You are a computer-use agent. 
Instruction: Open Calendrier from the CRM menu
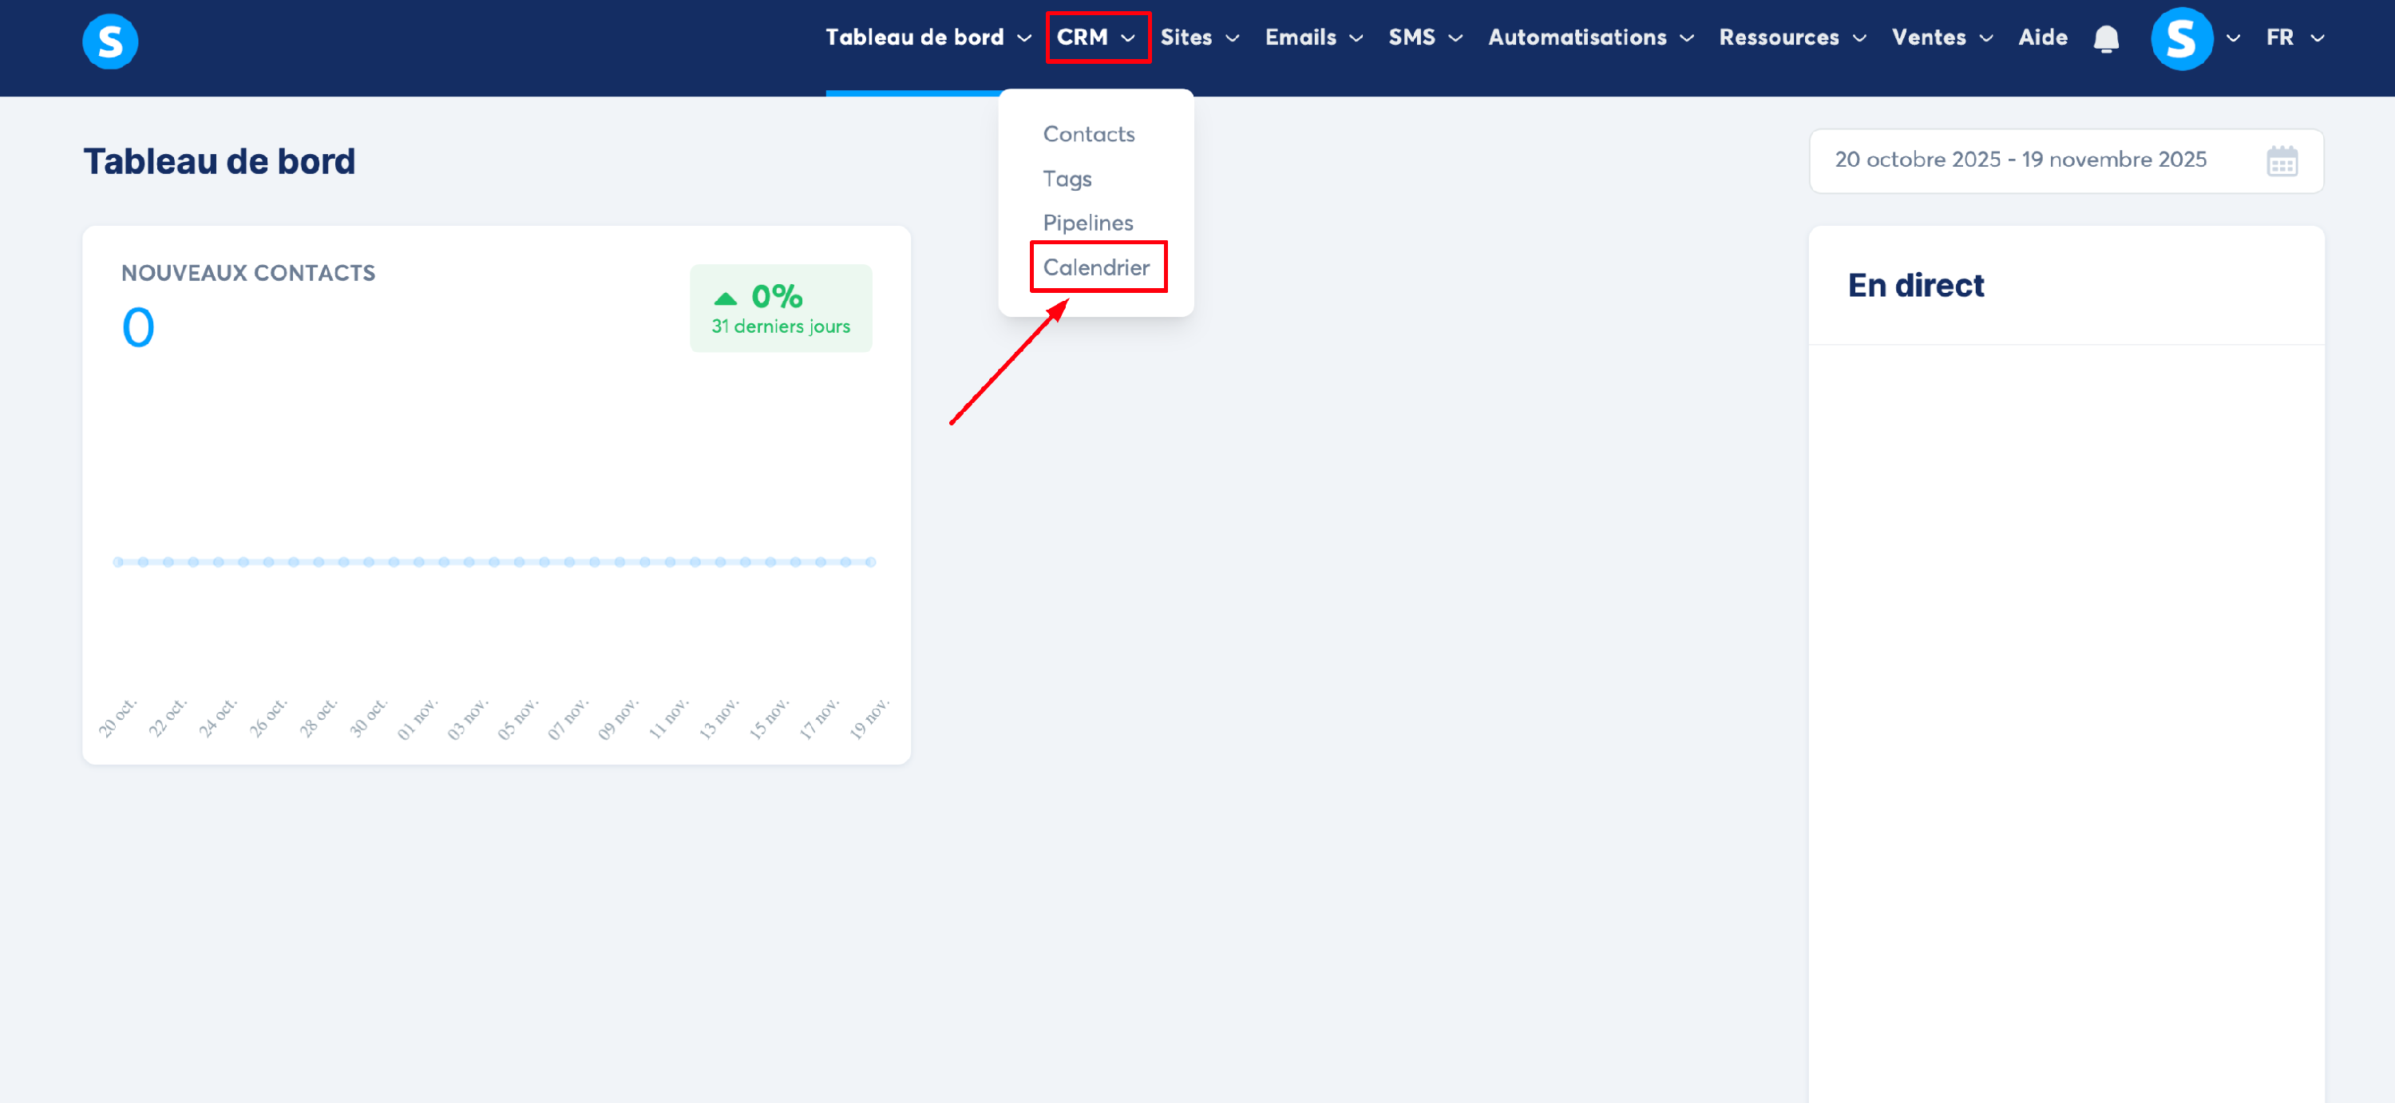point(1096,267)
